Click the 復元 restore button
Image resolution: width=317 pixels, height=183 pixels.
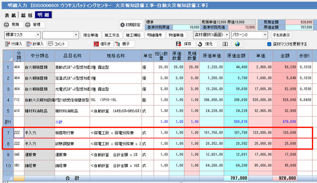(x=206, y=44)
